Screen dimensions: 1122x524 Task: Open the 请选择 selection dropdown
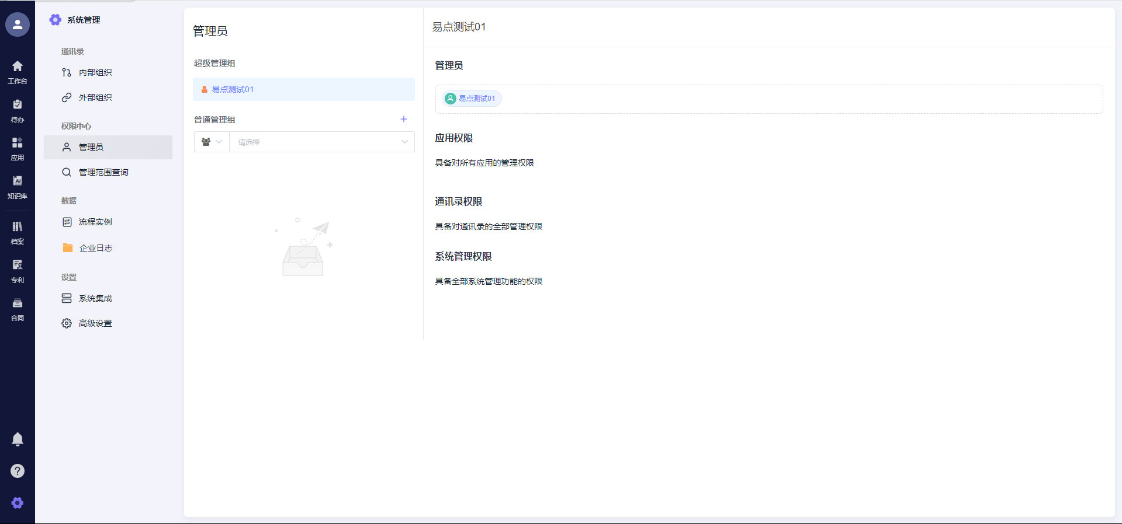click(x=316, y=142)
